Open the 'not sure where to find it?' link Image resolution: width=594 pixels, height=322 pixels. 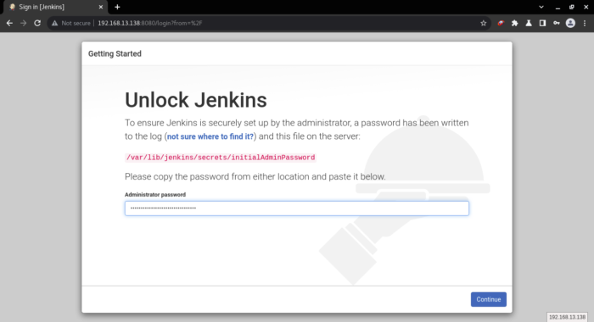click(210, 136)
